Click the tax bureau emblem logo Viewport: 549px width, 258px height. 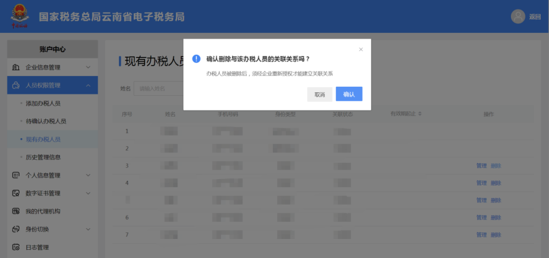20,16
